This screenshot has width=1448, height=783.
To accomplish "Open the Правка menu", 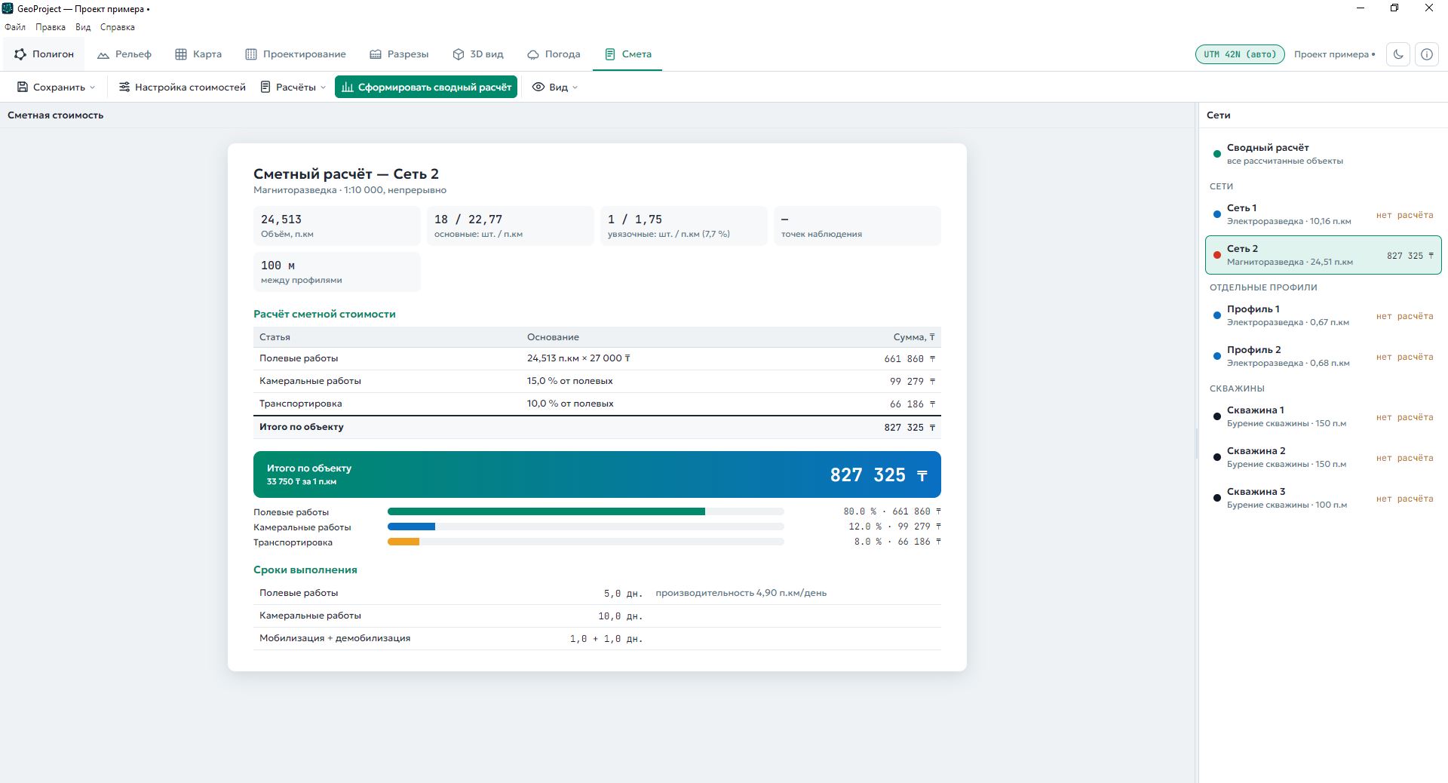I will pos(51,27).
